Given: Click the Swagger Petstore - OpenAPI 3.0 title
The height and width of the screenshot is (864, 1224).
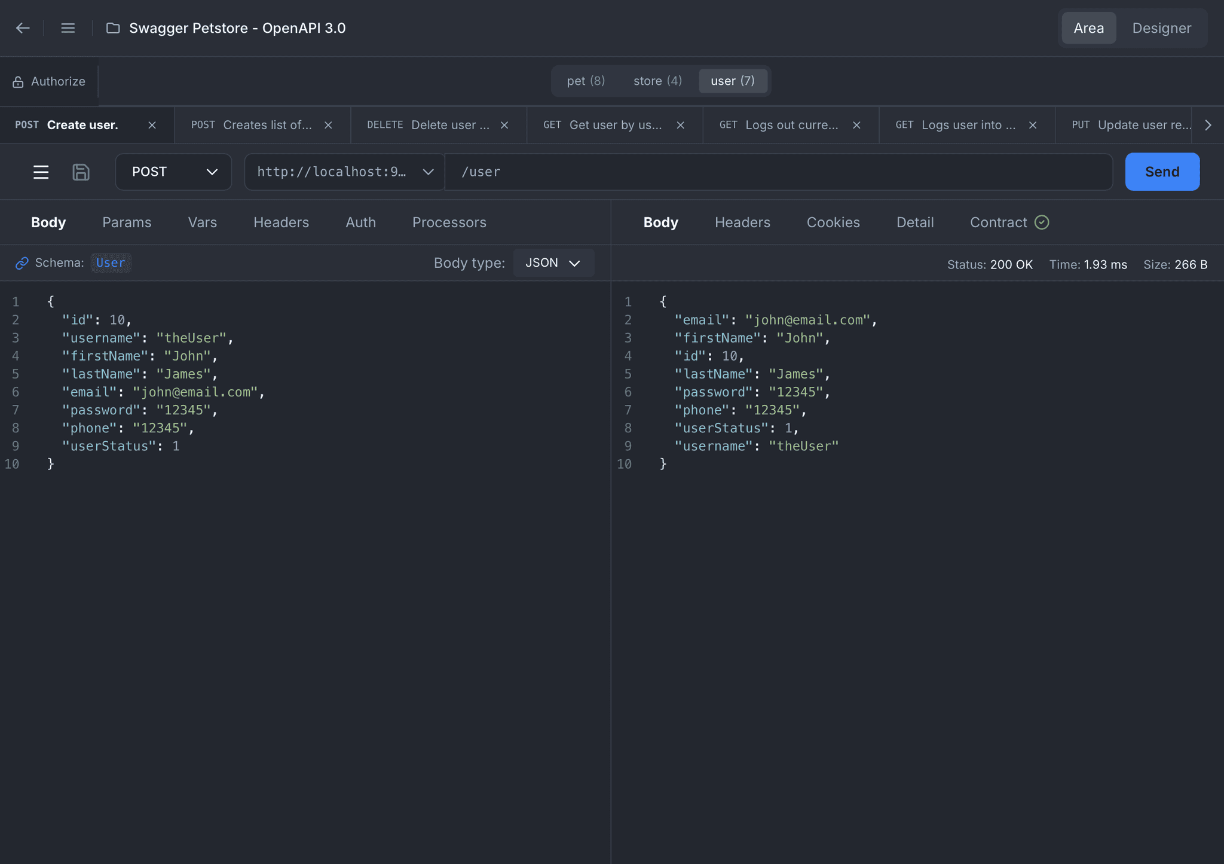Looking at the screenshot, I should [x=237, y=28].
